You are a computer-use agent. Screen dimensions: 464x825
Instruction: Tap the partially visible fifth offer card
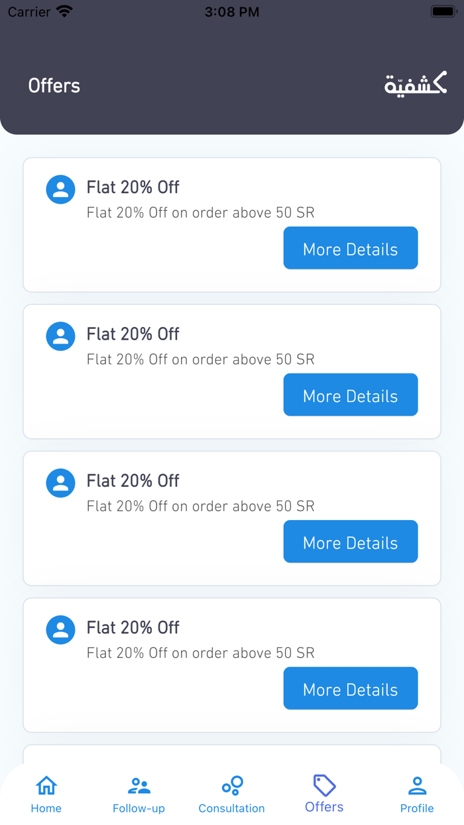tap(232, 755)
